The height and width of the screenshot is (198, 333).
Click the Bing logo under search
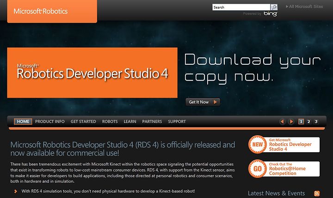coord(270,13)
